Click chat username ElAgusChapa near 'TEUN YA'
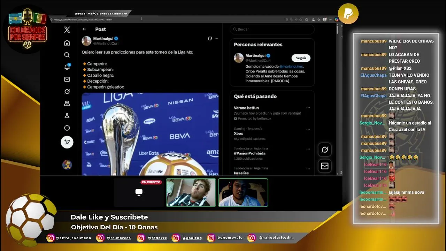The image size is (446, 251). [373, 75]
